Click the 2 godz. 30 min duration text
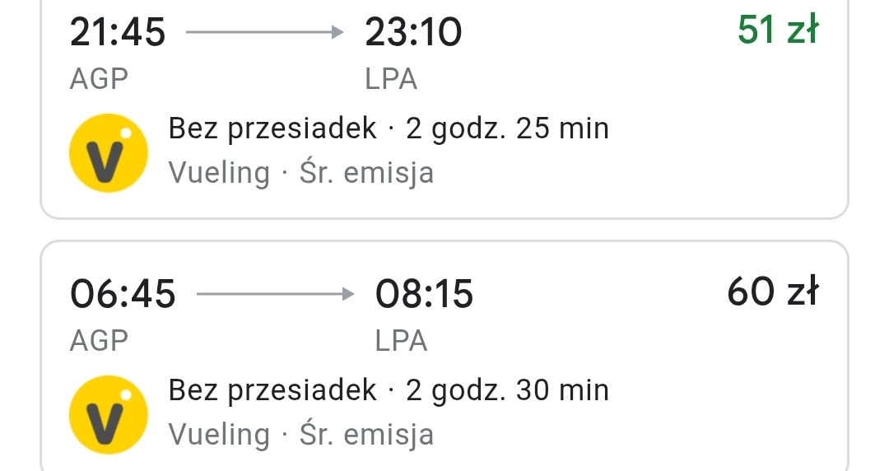The width and height of the screenshot is (889, 471). 507,391
